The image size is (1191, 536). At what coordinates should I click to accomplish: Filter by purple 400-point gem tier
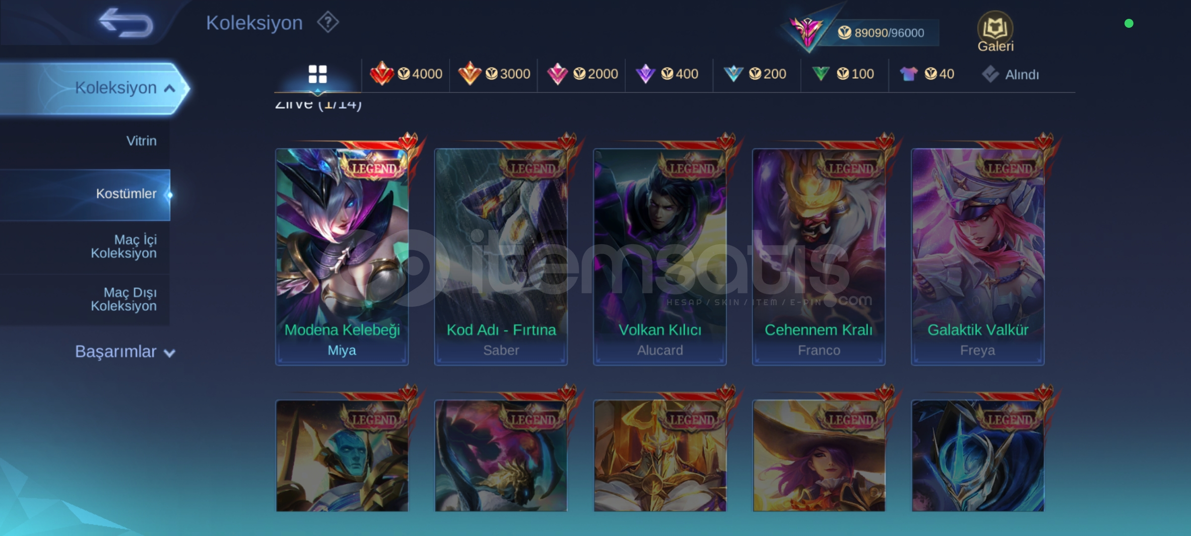click(667, 74)
